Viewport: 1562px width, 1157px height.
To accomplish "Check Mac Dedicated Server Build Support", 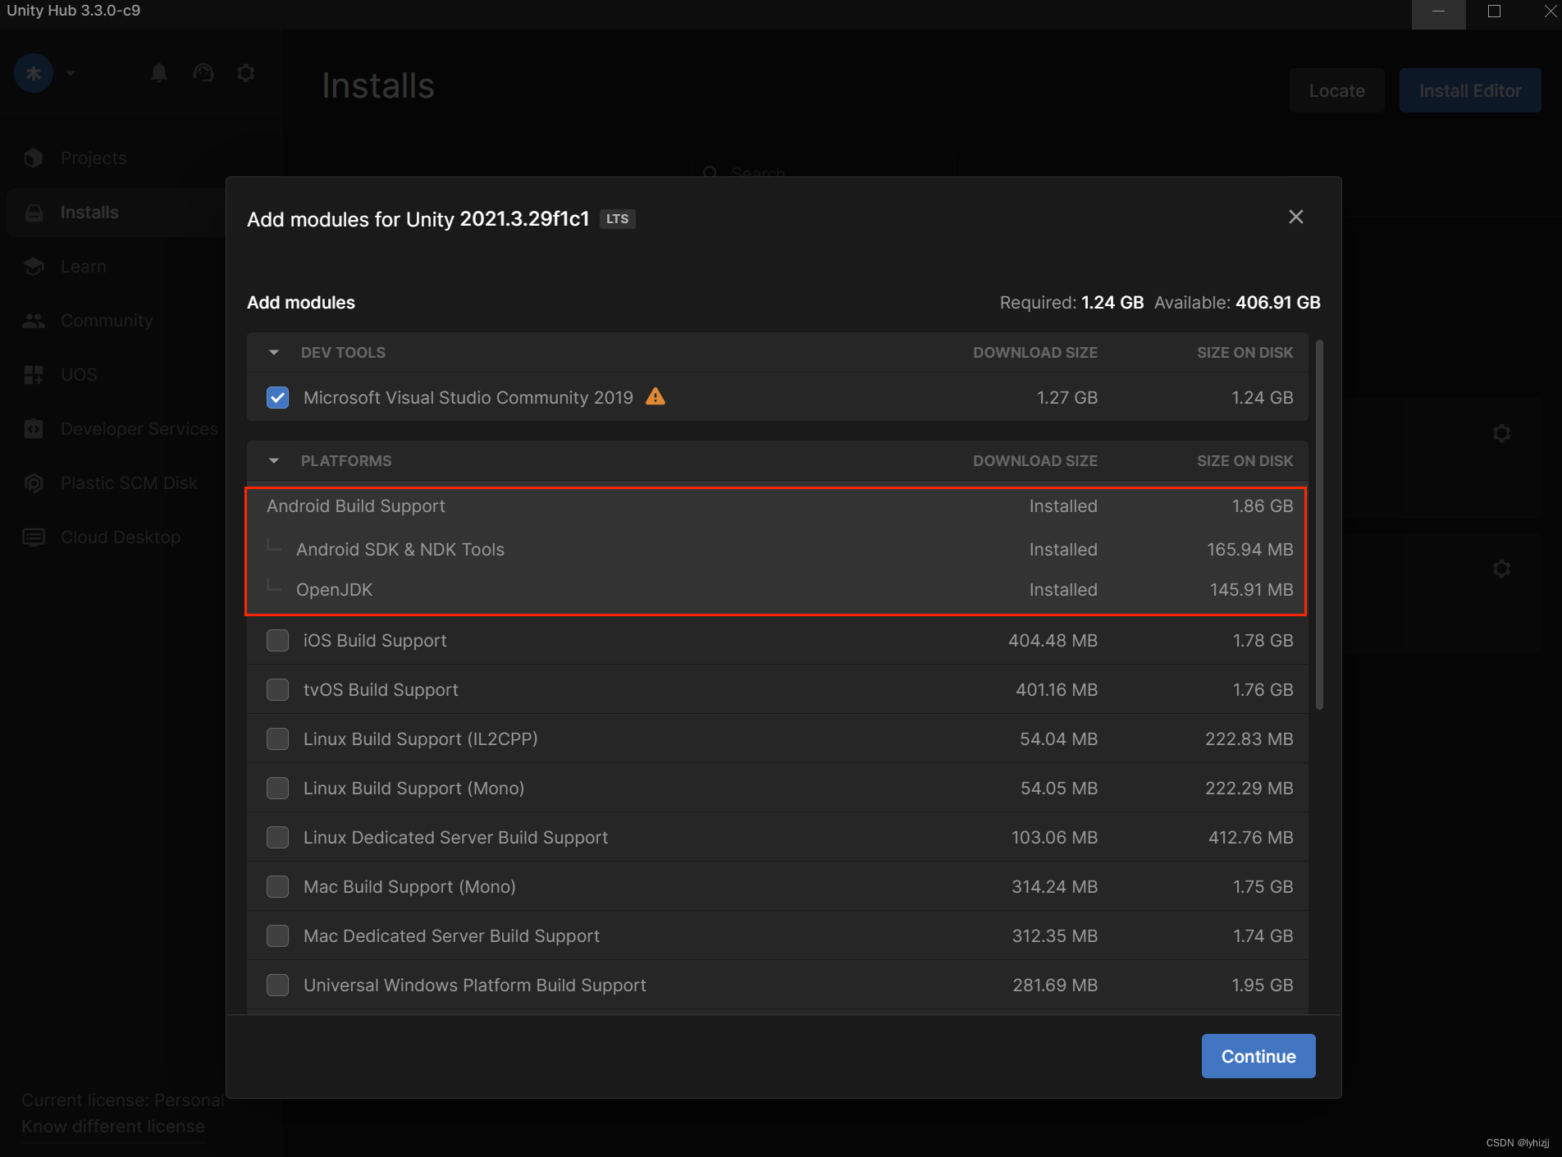I will pyautogui.click(x=278, y=936).
